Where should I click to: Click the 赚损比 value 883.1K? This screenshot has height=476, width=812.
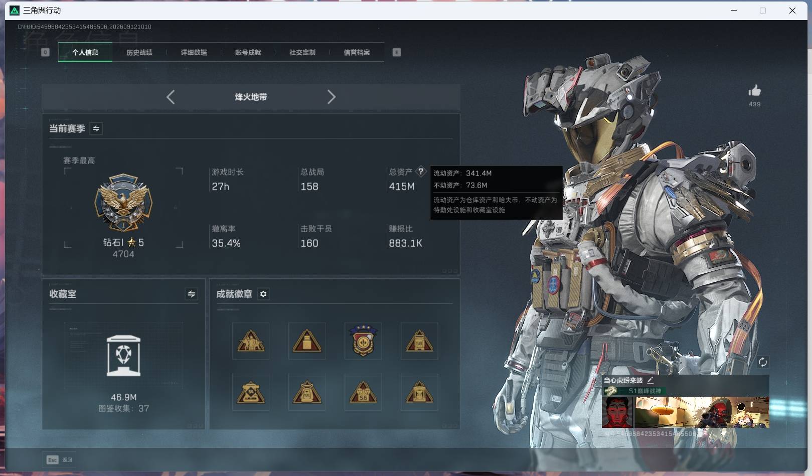[406, 243]
